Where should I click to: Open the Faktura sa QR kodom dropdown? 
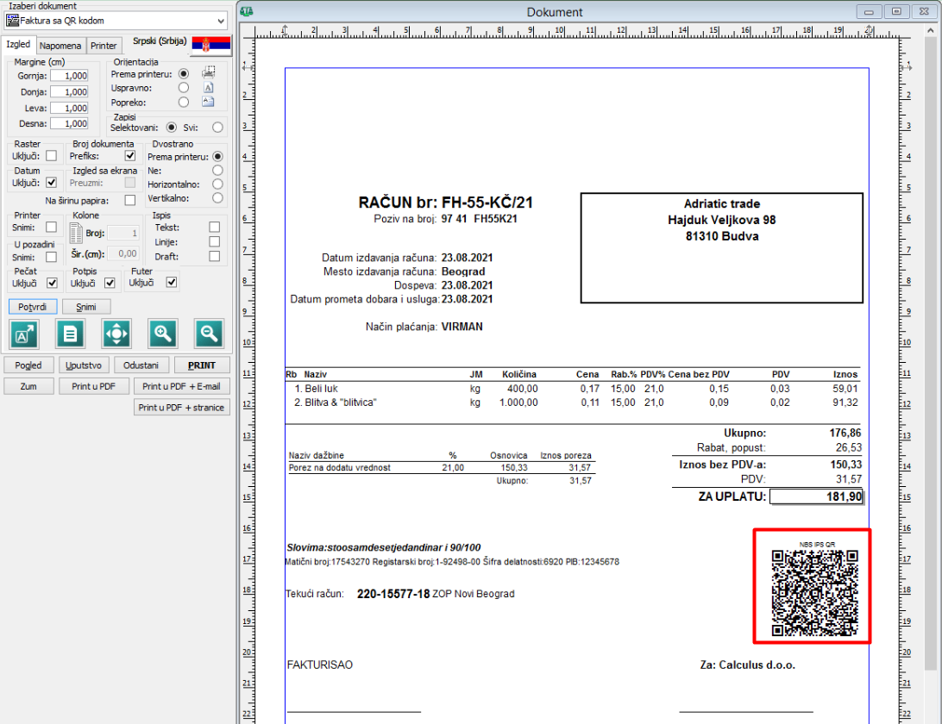[116, 21]
